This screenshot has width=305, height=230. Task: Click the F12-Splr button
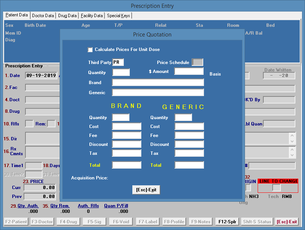point(227,222)
